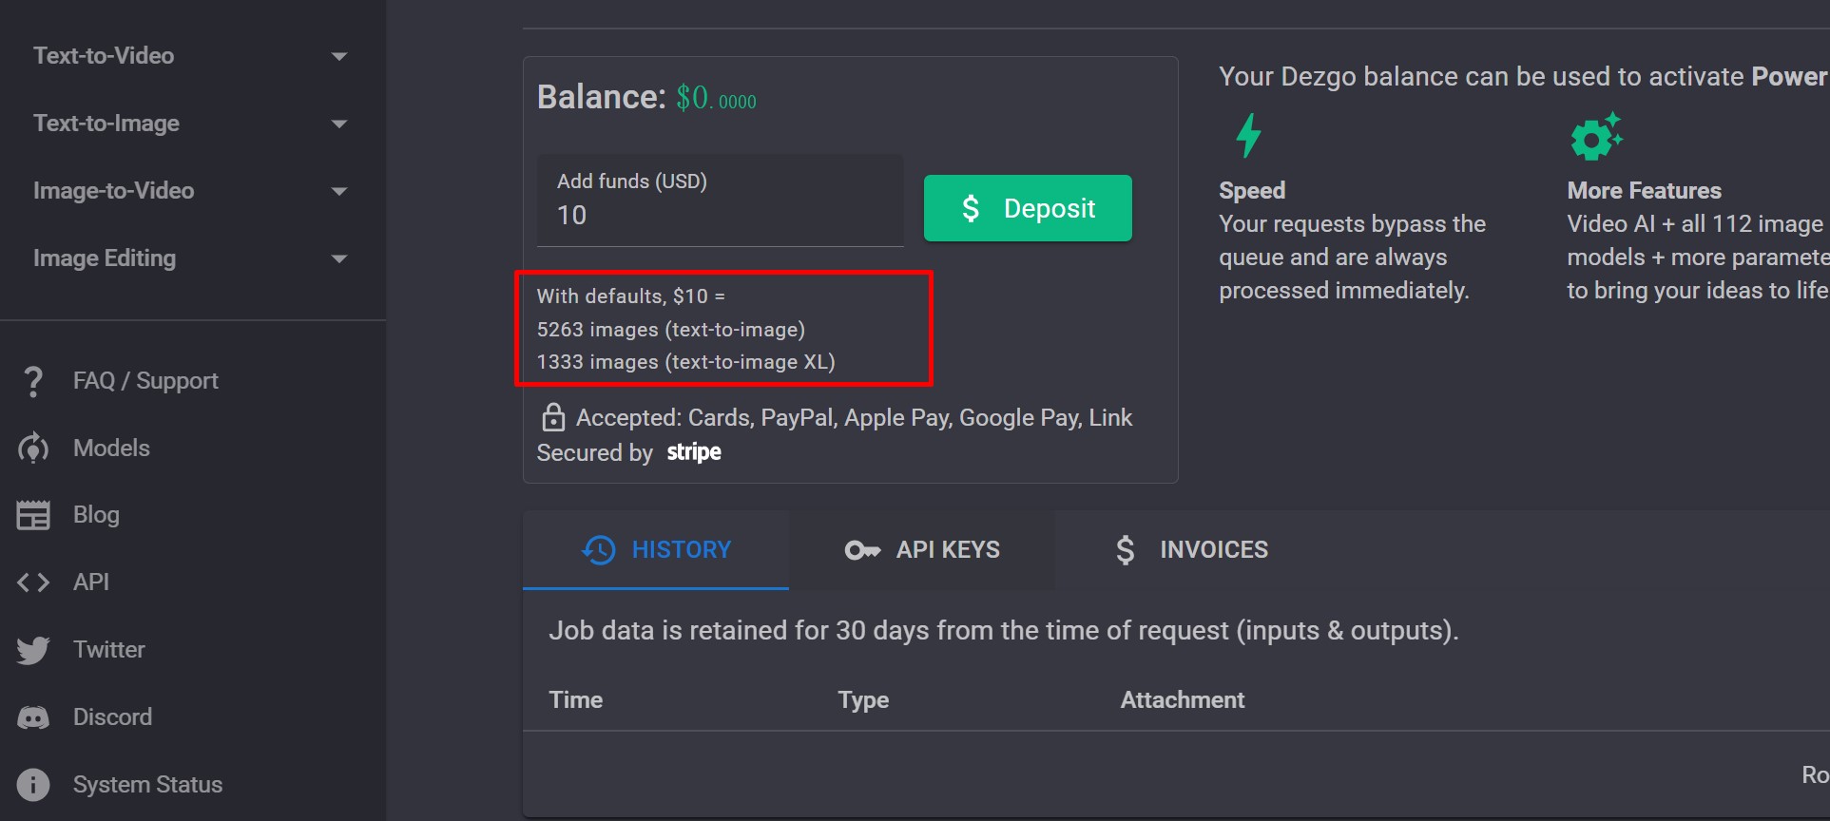
Task: Click the 'Speed' heading text
Action: click(1252, 191)
